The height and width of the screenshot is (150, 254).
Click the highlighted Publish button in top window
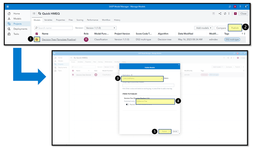[235, 28]
